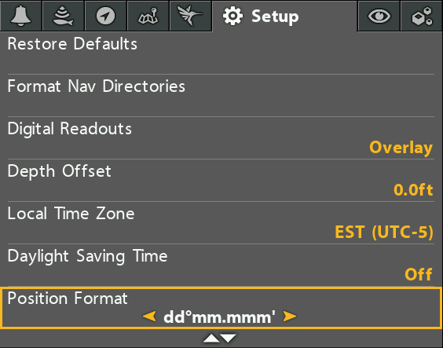Change Digital Readouts Overlay setting
Screen dimensions: 443x348
(401, 148)
